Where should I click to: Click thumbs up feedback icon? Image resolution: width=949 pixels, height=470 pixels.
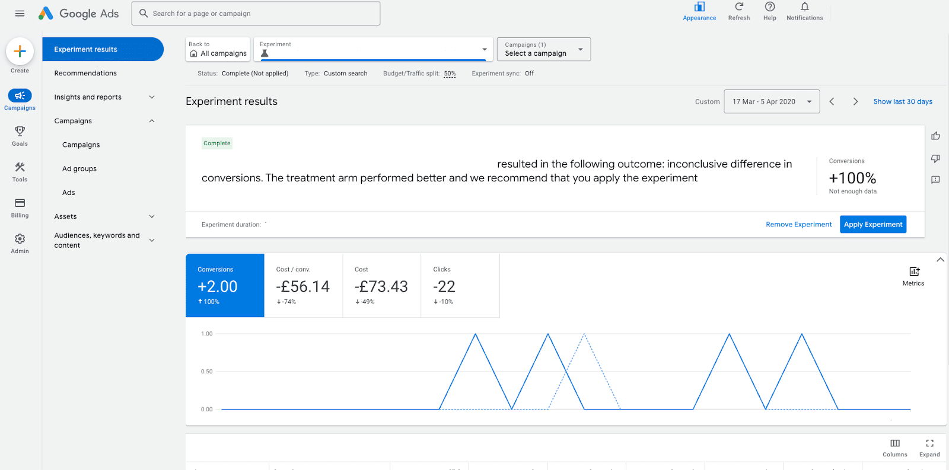[935, 136]
